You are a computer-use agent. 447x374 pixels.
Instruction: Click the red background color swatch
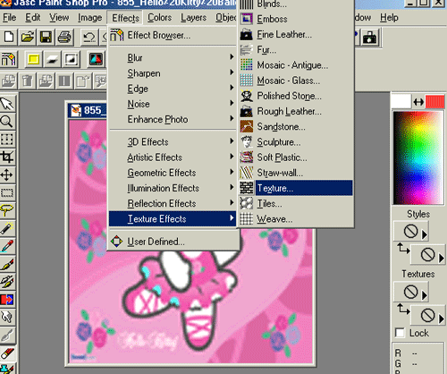[x=434, y=101]
